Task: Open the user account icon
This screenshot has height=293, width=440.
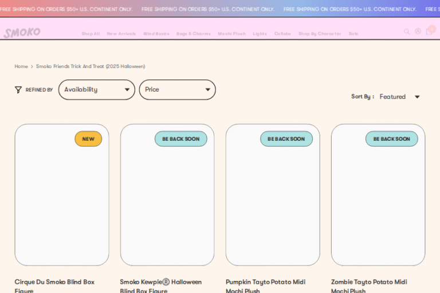Action: pos(418,31)
